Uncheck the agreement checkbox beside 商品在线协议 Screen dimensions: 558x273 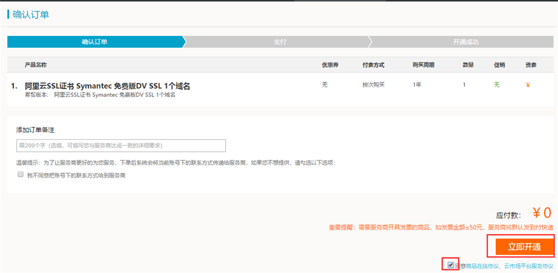coord(451,265)
